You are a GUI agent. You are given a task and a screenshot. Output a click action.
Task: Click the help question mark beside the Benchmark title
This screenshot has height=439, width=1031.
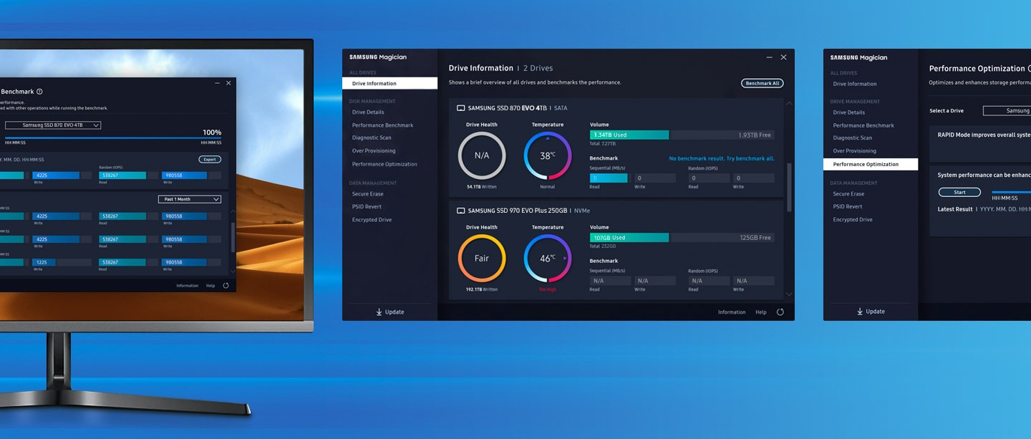(x=39, y=92)
